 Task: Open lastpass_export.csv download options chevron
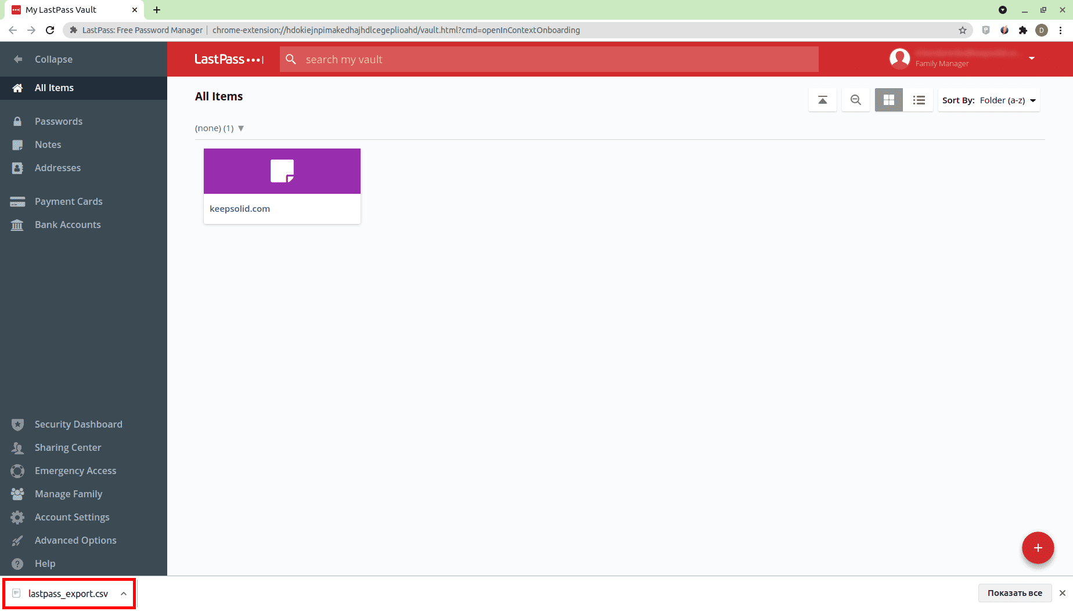[124, 594]
